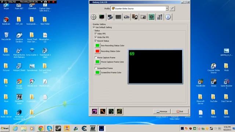Change red Recording Status Color swatch

click(x=97, y=51)
